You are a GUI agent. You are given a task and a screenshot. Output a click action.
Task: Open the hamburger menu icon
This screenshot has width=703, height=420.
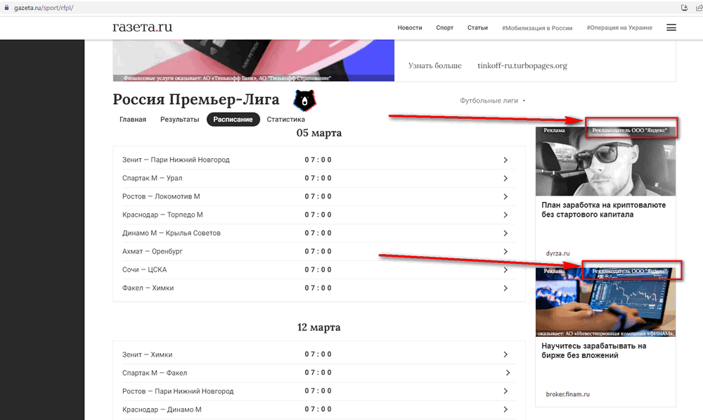click(671, 28)
